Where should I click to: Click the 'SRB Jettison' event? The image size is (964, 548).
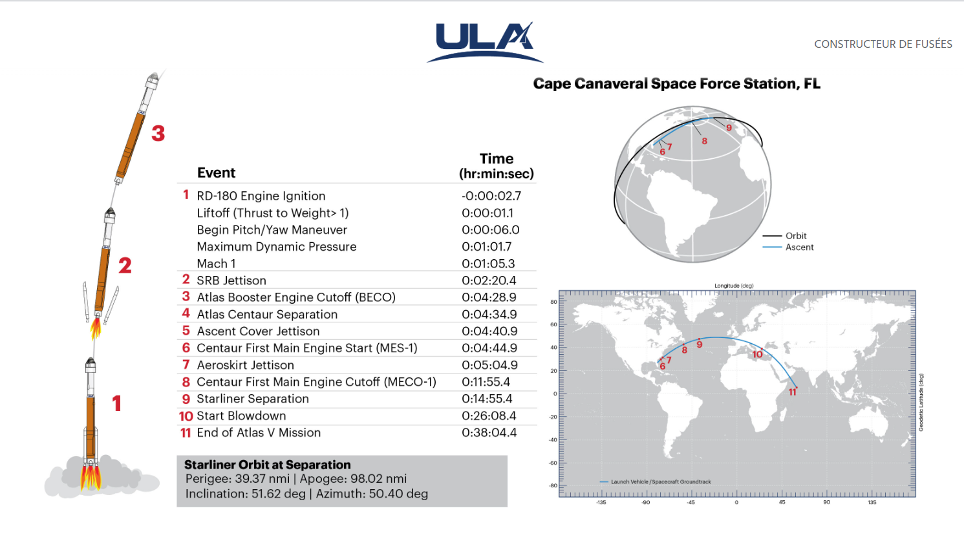(231, 280)
